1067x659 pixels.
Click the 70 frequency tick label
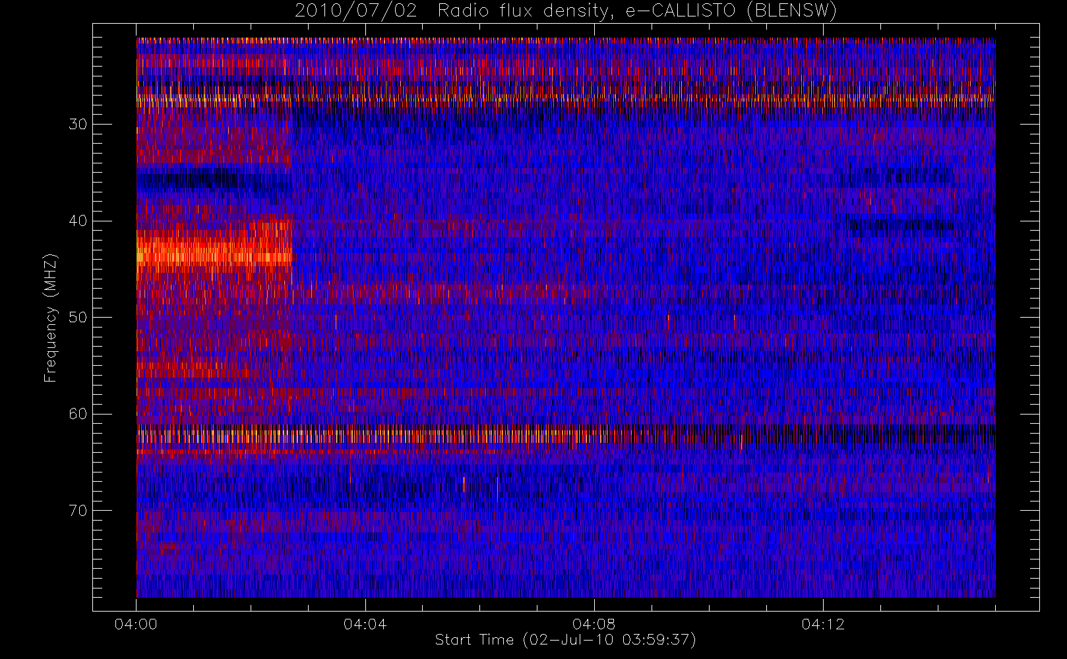point(78,511)
